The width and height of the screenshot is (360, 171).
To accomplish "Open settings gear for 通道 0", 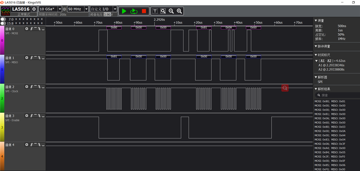I will pyautogui.click(x=27, y=29).
